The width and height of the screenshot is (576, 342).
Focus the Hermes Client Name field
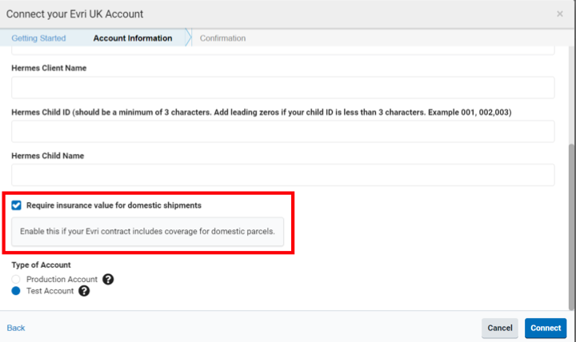[282, 88]
